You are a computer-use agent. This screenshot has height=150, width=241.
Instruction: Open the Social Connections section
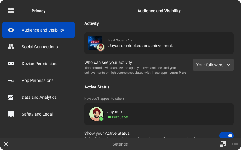click(x=39, y=47)
